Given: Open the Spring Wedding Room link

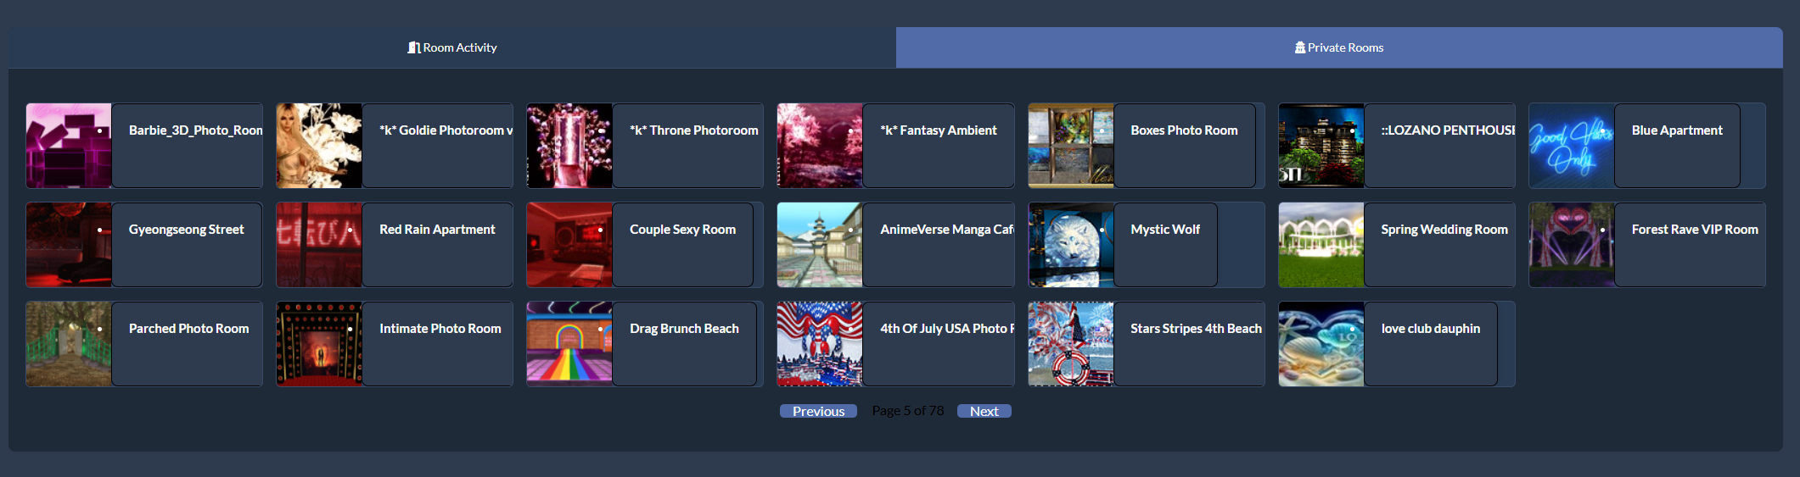Looking at the screenshot, I should coord(1444,230).
